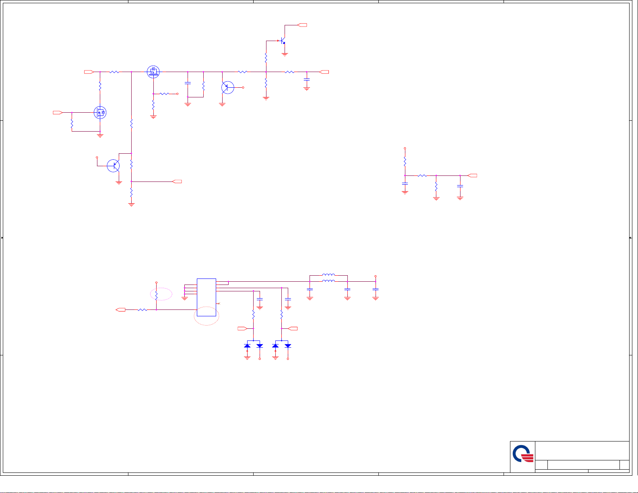638x493 pixels.
Task: Select the RC filter's resistor to ground
Action: 436,187
